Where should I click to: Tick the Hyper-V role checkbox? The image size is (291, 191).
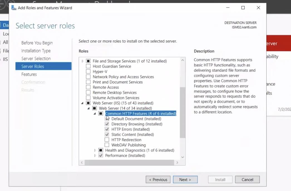pyautogui.click(x=88, y=72)
